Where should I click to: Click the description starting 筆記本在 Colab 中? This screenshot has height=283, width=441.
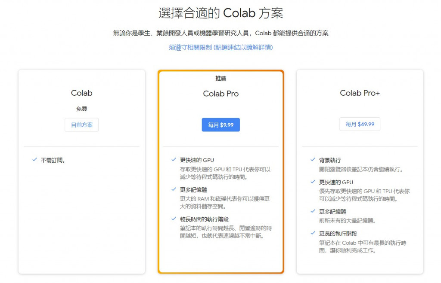(x=363, y=246)
